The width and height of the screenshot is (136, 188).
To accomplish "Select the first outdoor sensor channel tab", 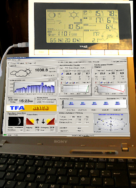I will pyautogui.click(x=62, y=68).
